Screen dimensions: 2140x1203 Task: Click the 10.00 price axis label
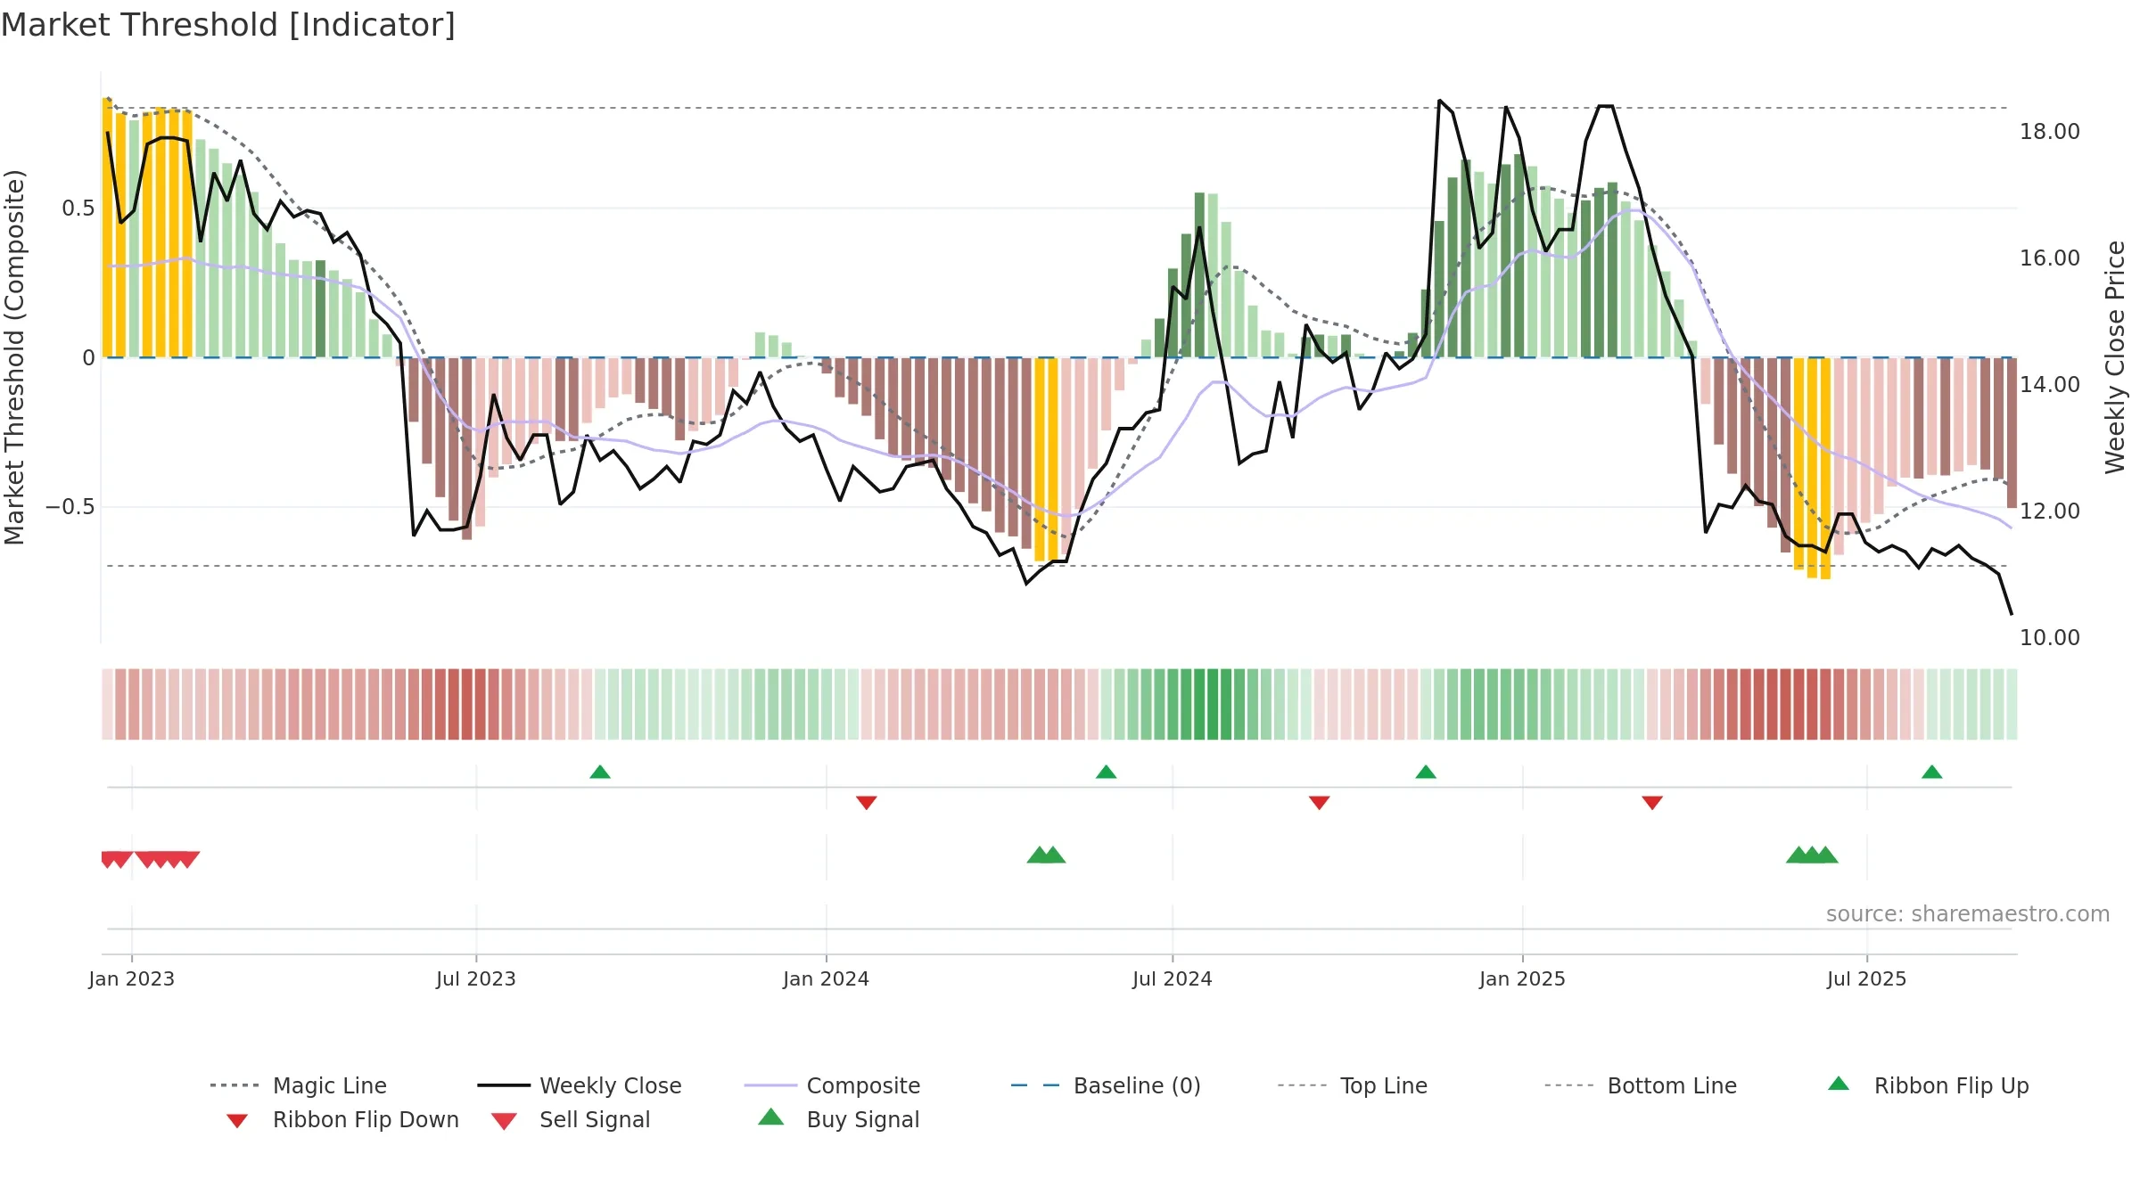2050,638
